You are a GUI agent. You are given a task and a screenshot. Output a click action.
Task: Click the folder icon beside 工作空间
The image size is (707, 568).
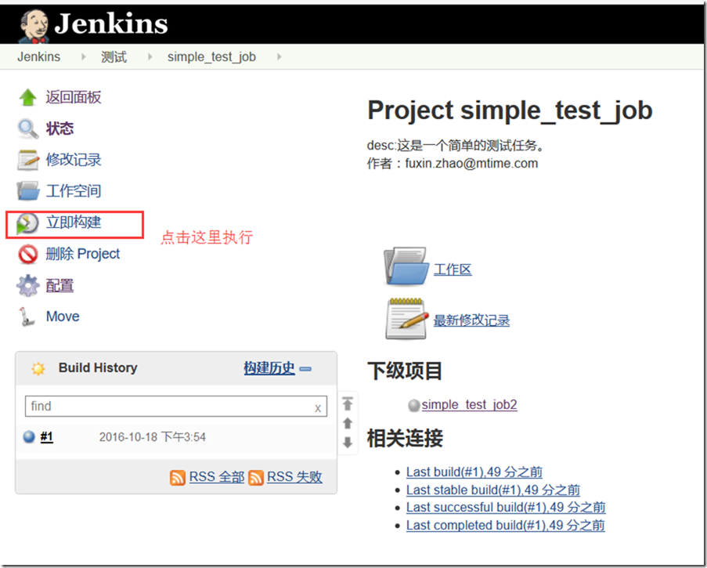pos(28,191)
